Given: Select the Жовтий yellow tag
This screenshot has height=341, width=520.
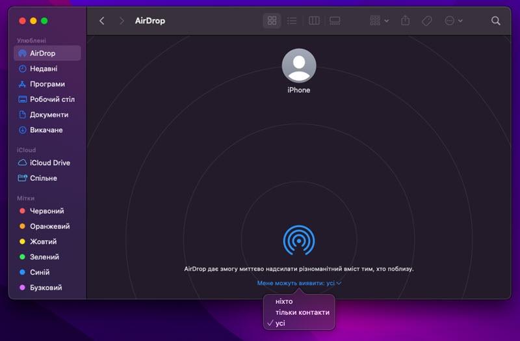Looking at the screenshot, I should 47,241.
